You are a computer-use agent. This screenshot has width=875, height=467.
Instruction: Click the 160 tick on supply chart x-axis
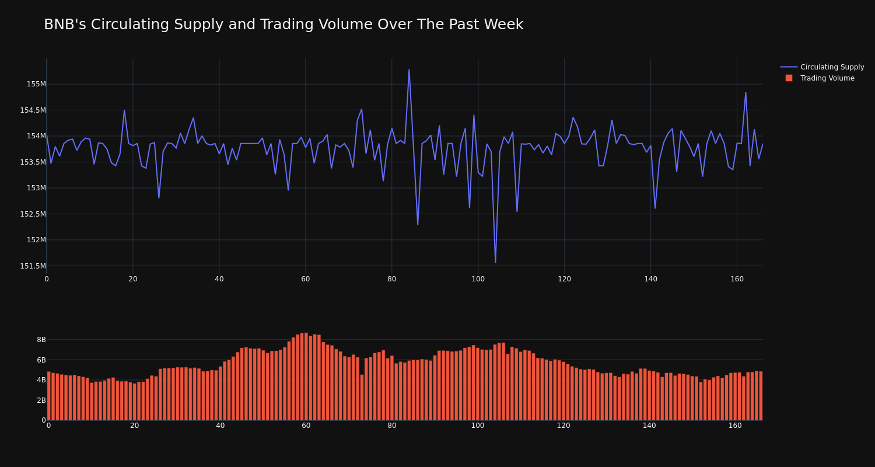click(x=737, y=279)
